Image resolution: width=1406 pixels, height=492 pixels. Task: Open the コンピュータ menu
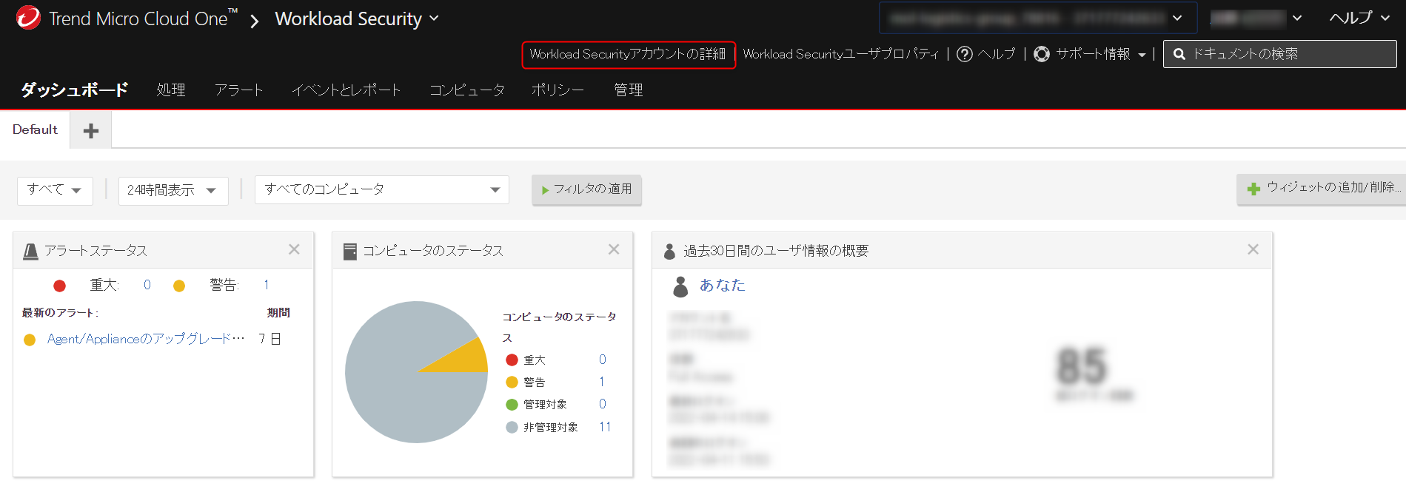point(466,90)
